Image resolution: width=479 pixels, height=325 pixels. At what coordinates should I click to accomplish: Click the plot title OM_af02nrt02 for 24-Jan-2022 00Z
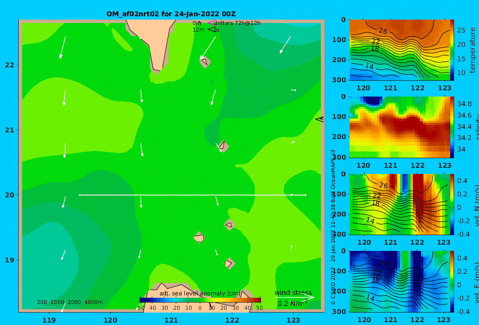(x=171, y=14)
